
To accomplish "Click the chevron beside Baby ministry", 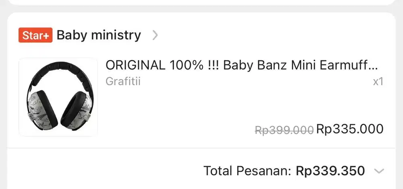I will [155, 35].
